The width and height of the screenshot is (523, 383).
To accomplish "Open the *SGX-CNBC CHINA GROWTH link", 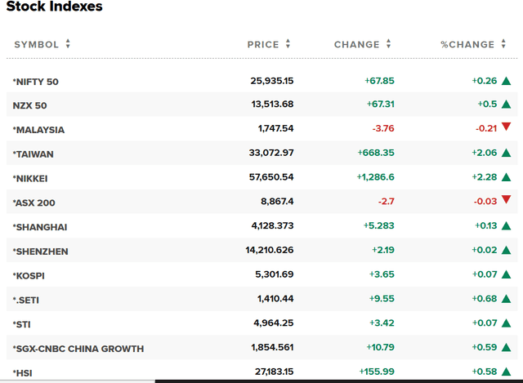I will (x=78, y=349).
